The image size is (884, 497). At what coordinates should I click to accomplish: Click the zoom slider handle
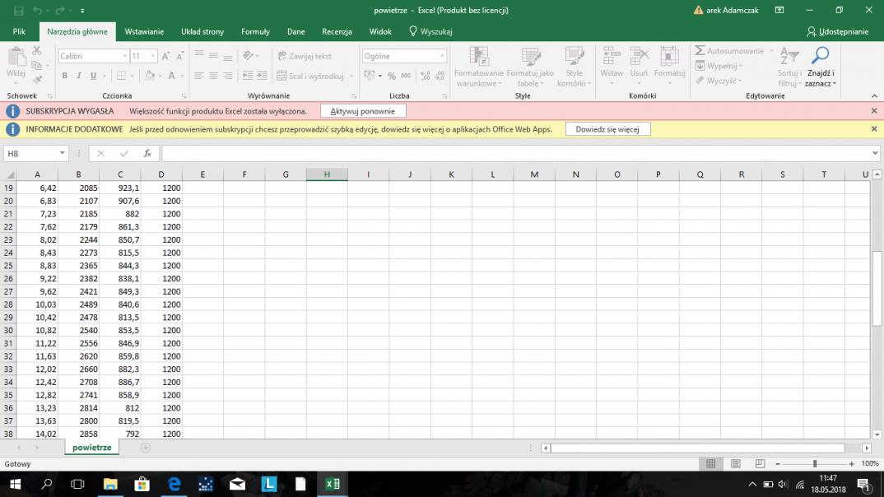click(815, 464)
